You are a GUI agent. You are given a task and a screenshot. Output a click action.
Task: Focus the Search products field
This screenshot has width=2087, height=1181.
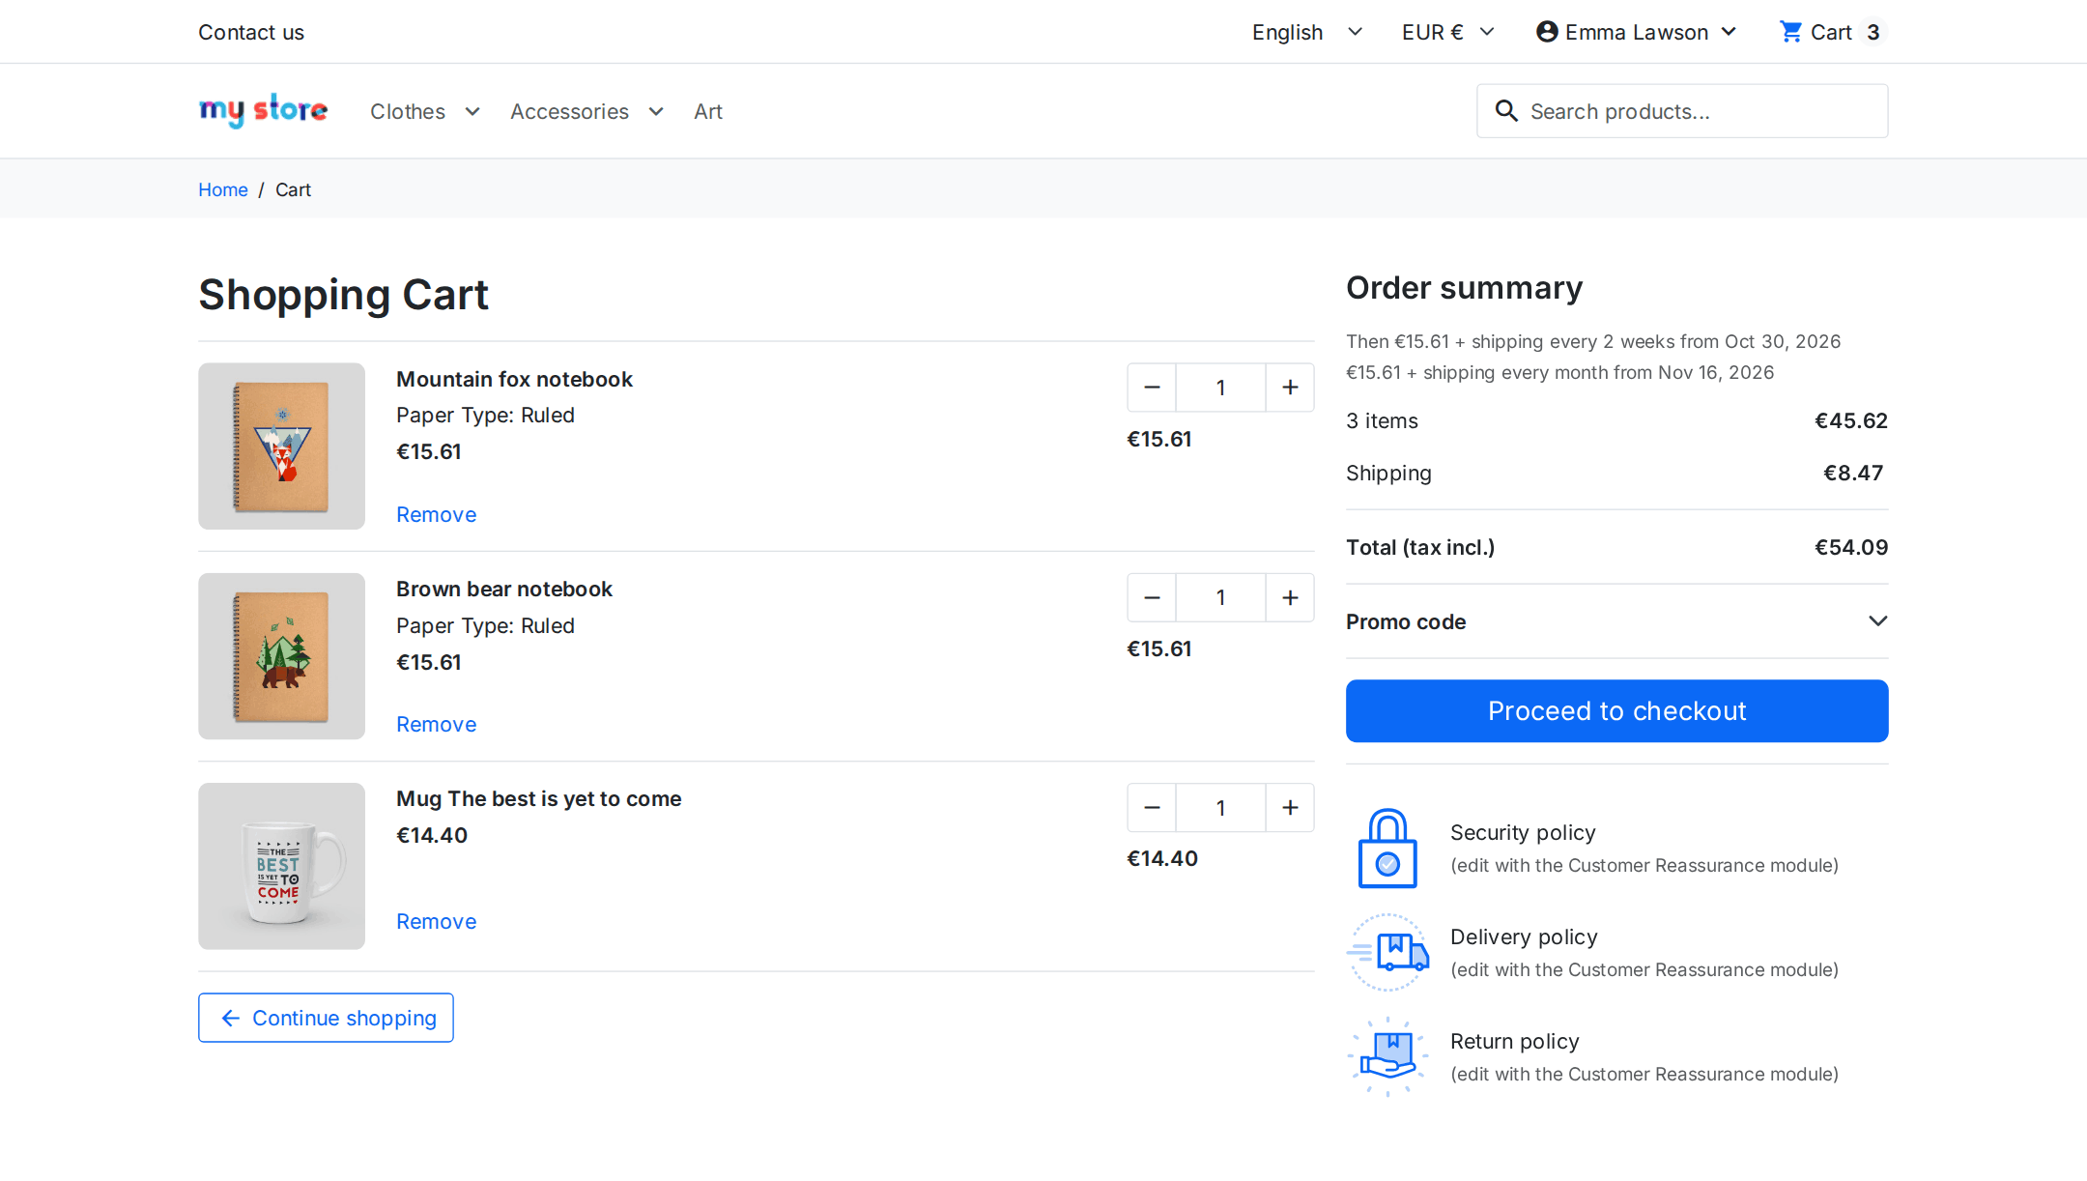(x=1682, y=111)
